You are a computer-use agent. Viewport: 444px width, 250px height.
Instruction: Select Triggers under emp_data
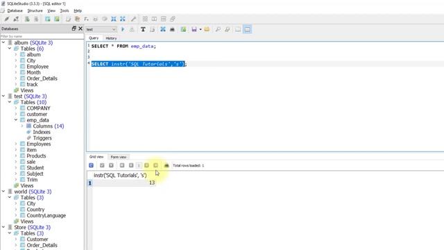42,137
